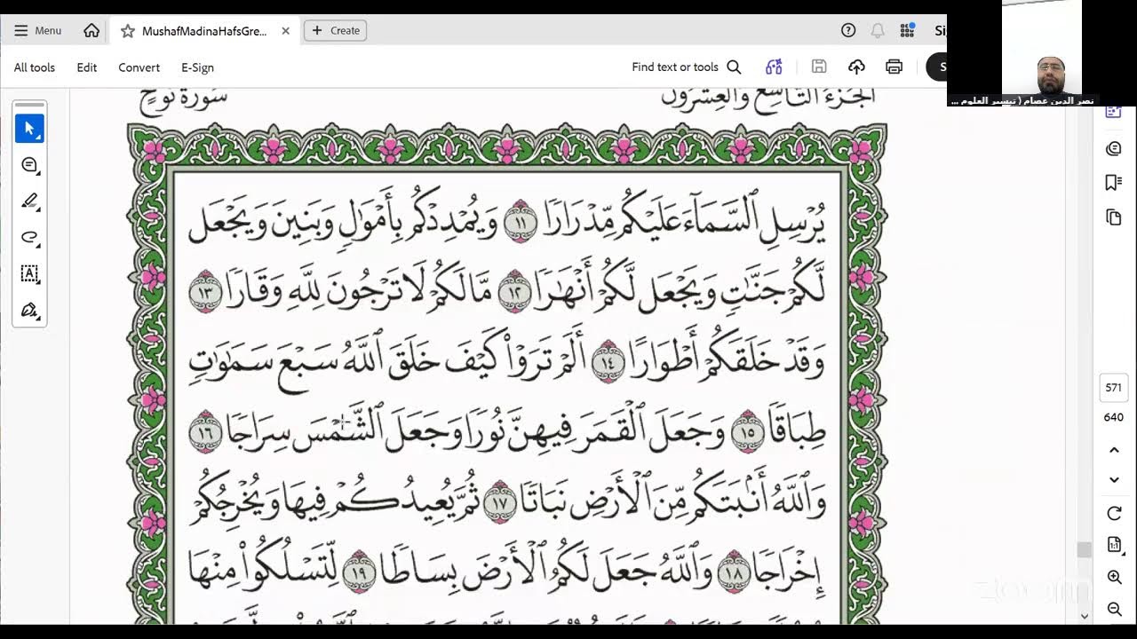The width and height of the screenshot is (1137, 639).
Task: Select the Highlight pen tool
Action: [x=29, y=201]
